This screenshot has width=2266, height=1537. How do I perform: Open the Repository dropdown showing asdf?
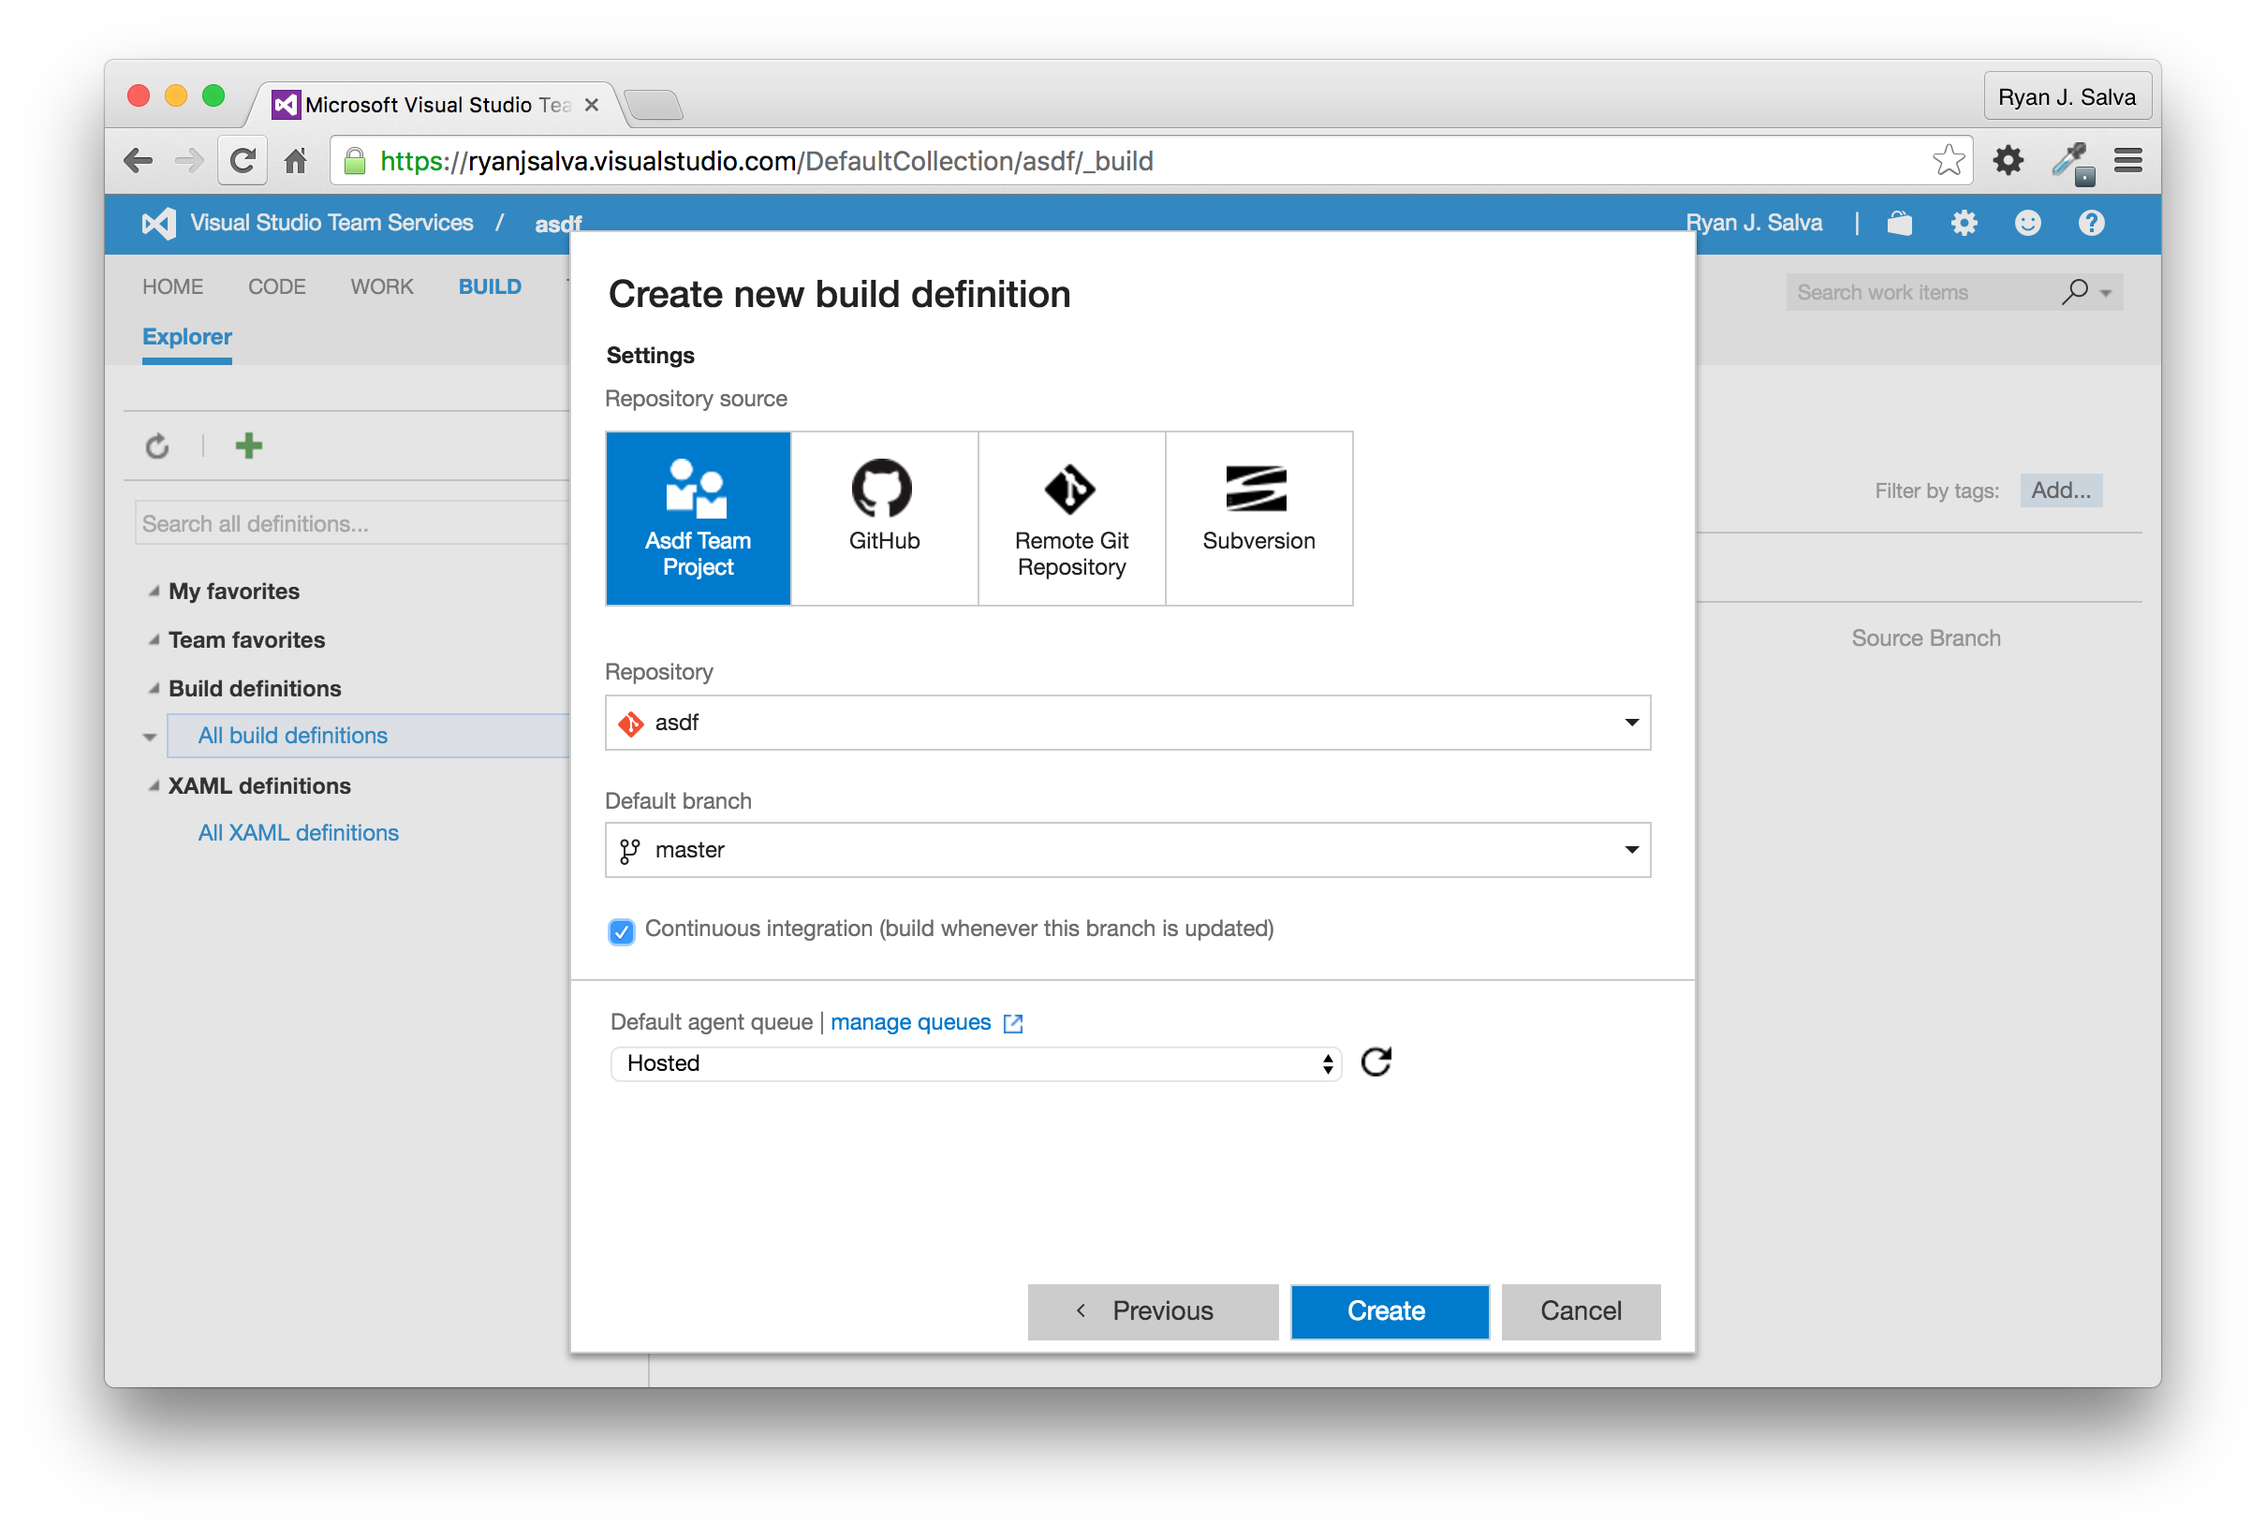1126,723
